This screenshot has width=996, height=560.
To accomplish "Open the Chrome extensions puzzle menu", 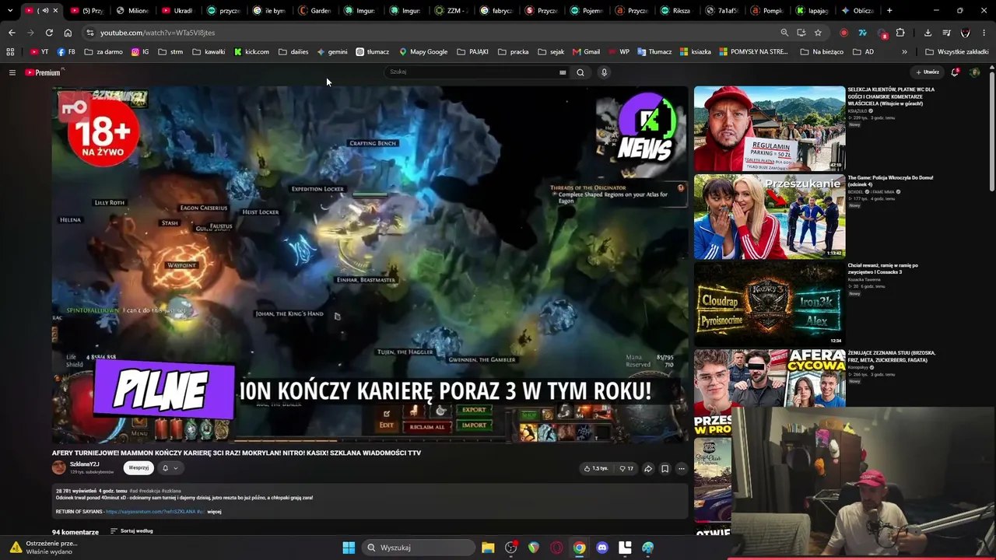I will pos(900,33).
